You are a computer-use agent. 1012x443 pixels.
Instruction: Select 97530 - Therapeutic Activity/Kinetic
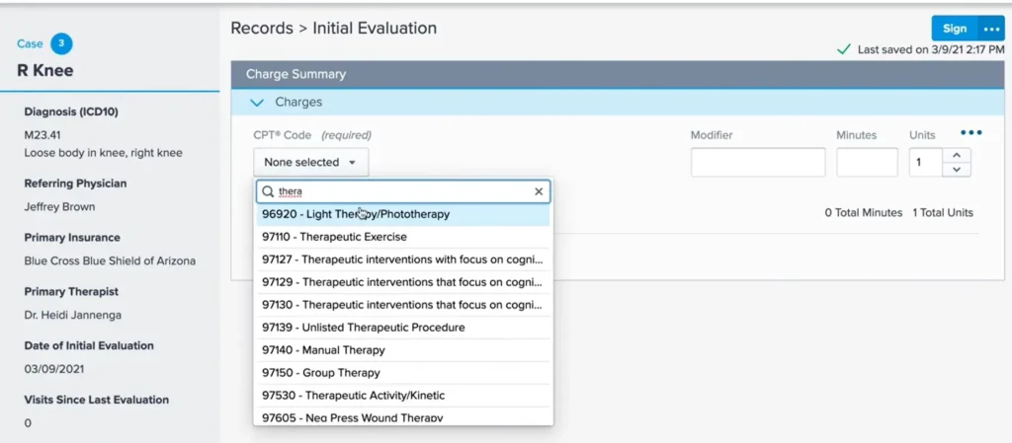[403, 396]
